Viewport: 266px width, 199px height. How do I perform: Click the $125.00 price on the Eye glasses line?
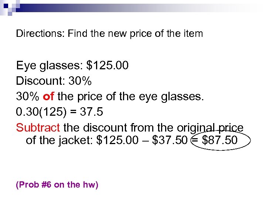(x=108, y=66)
